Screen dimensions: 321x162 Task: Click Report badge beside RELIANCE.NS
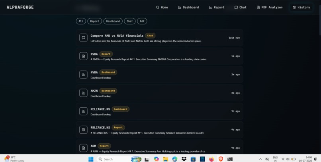(118, 128)
